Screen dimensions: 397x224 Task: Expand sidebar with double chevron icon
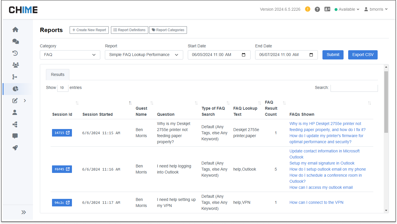point(24,212)
